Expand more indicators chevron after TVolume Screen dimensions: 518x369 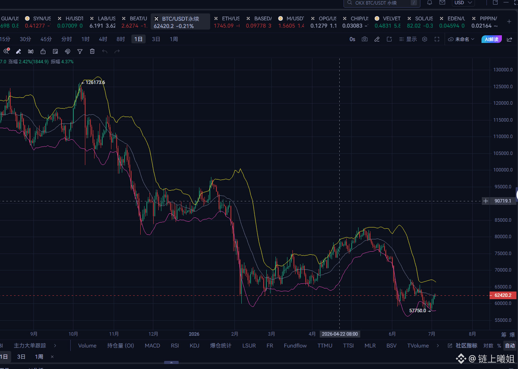tap(438, 346)
